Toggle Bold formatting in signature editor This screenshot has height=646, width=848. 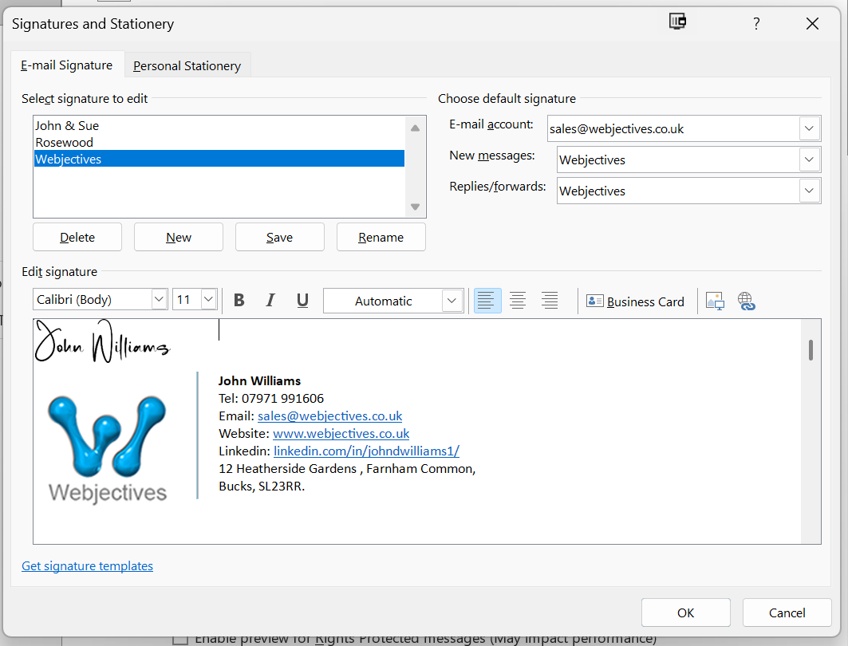point(239,300)
